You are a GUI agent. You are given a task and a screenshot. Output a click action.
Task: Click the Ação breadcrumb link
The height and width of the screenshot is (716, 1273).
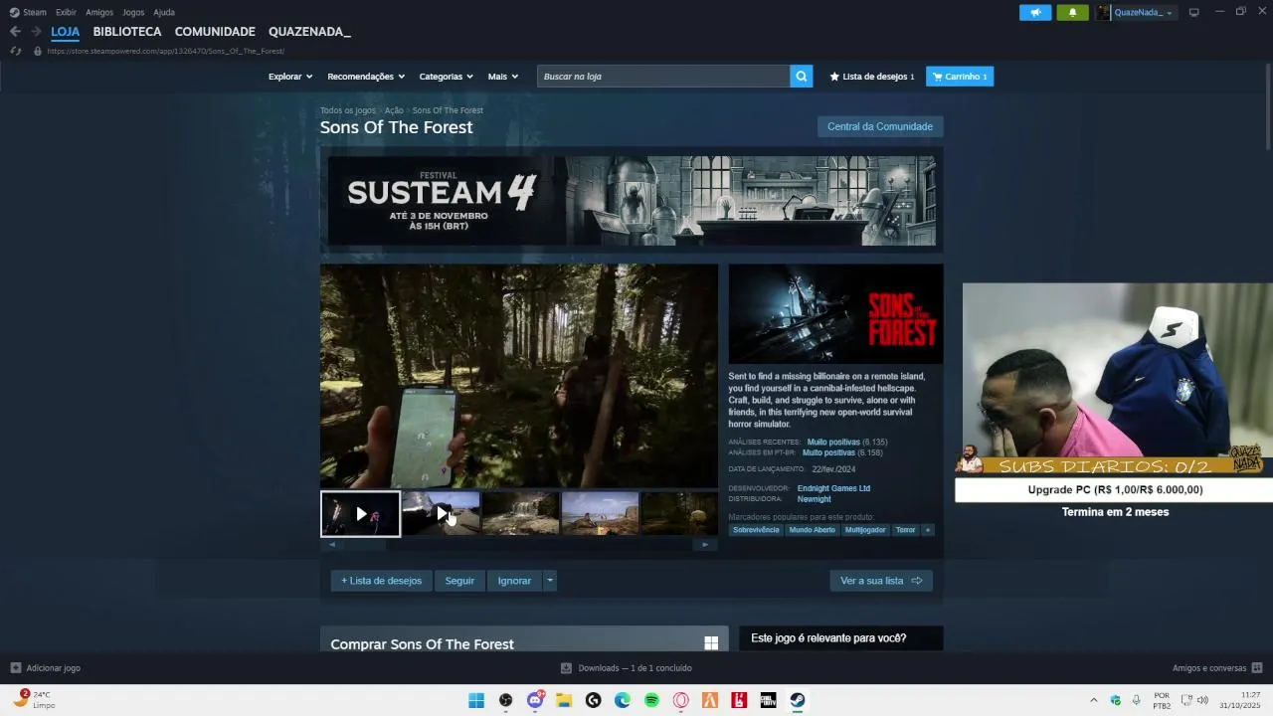point(394,110)
